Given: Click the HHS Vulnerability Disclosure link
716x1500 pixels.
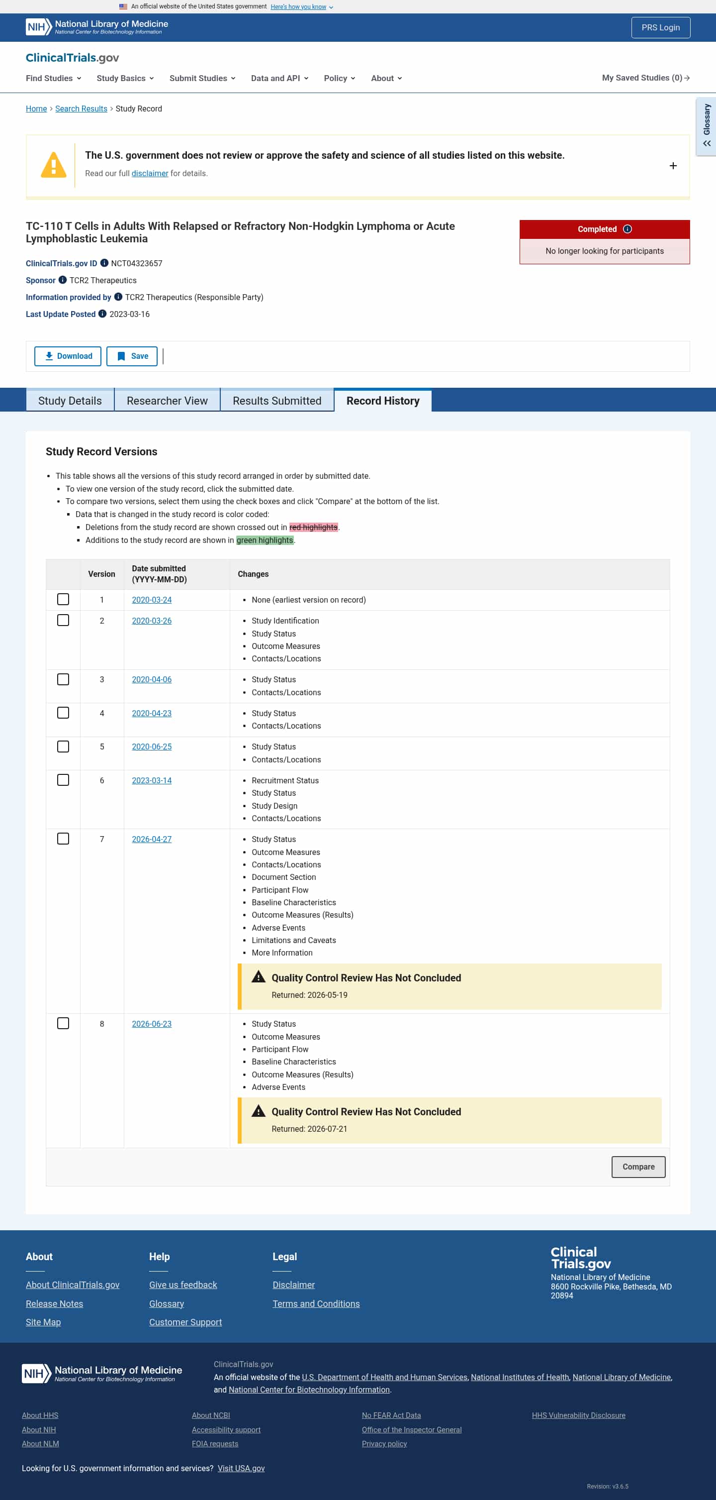Looking at the screenshot, I should pyautogui.click(x=578, y=1415).
